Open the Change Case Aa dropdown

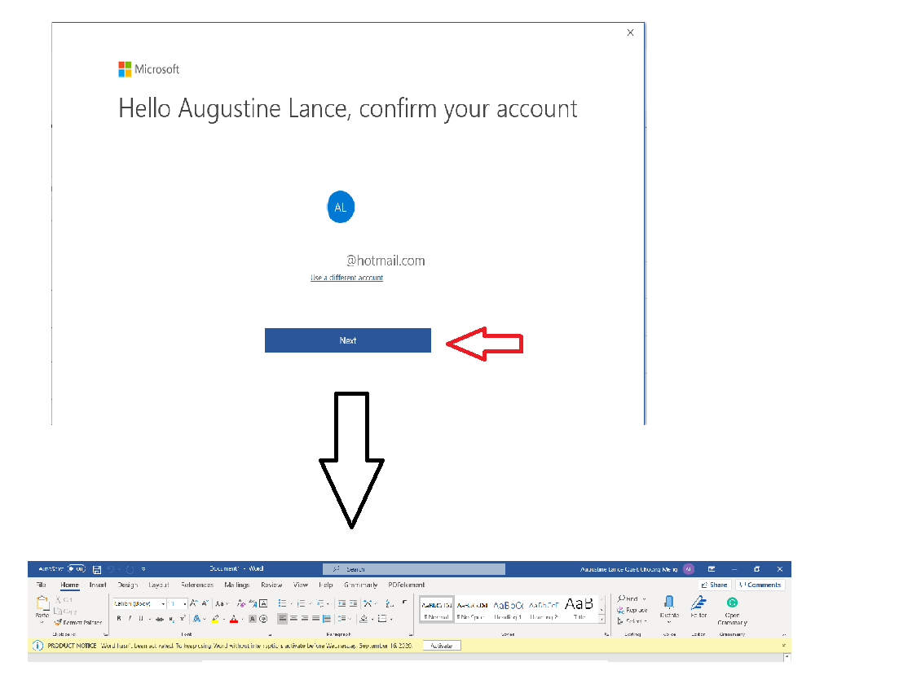click(222, 603)
